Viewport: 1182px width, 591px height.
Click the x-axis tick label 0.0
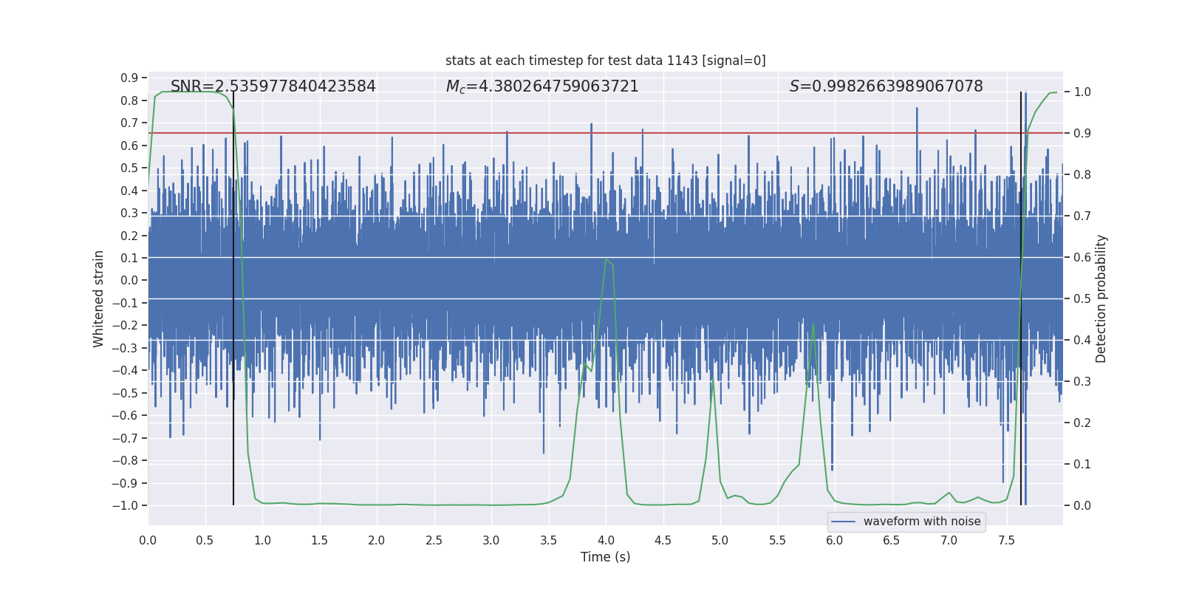pos(148,540)
